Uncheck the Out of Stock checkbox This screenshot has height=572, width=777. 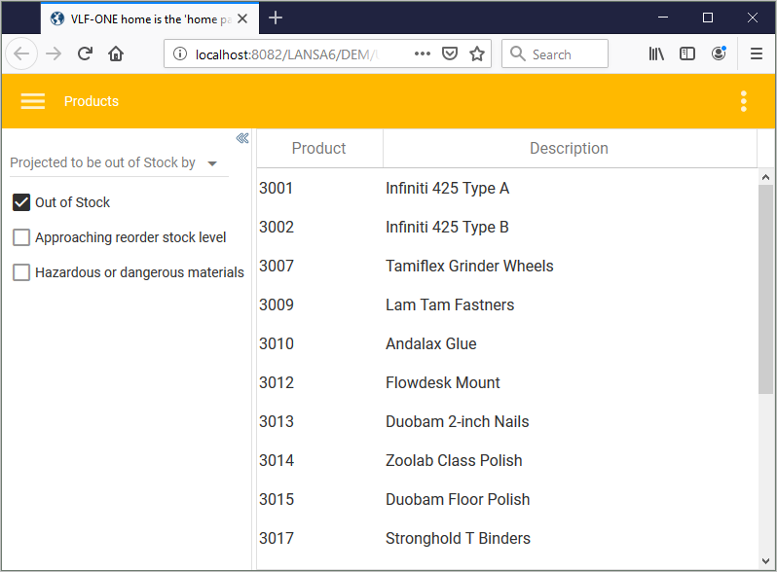pyautogui.click(x=21, y=202)
